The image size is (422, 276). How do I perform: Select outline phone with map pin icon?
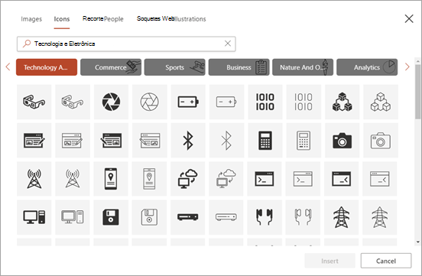pos(149,179)
